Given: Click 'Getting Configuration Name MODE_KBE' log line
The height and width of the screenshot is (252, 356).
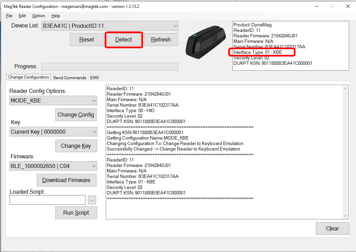Looking at the screenshot, I should 148,138.
